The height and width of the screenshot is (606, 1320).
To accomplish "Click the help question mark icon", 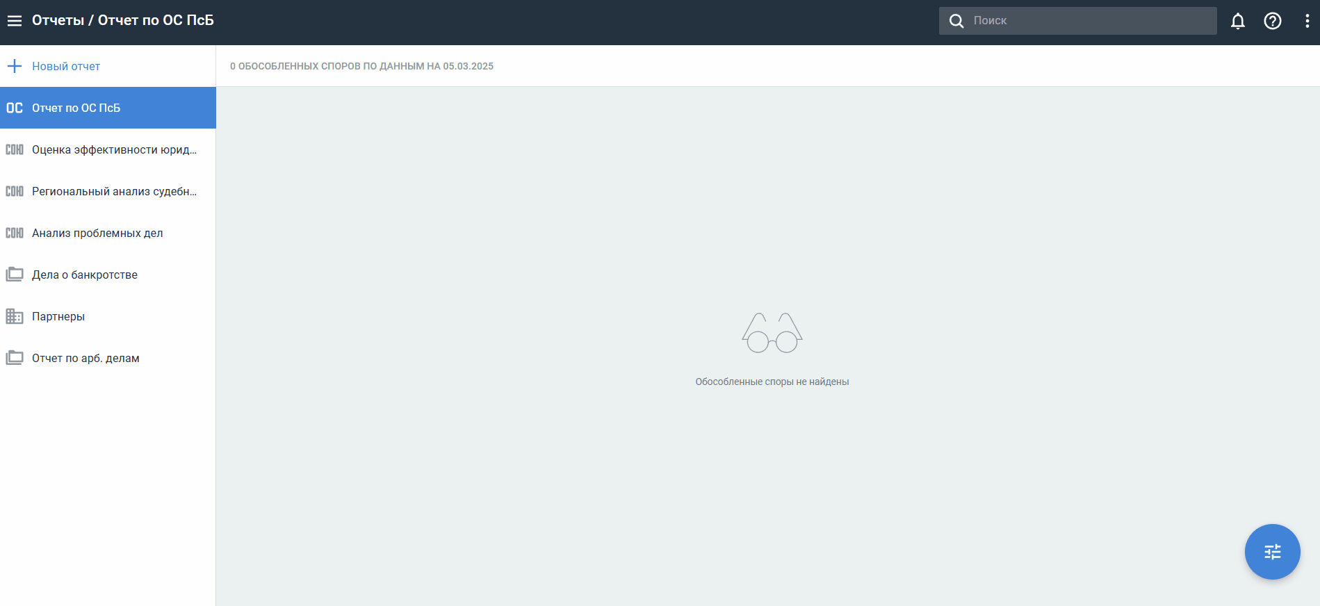I will pyautogui.click(x=1272, y=21).
